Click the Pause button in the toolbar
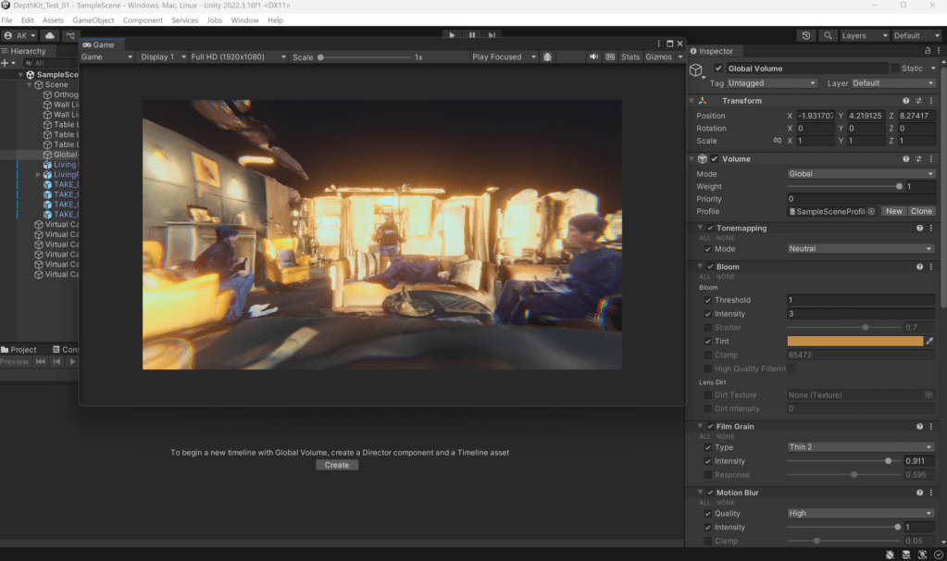 point(472,35)
